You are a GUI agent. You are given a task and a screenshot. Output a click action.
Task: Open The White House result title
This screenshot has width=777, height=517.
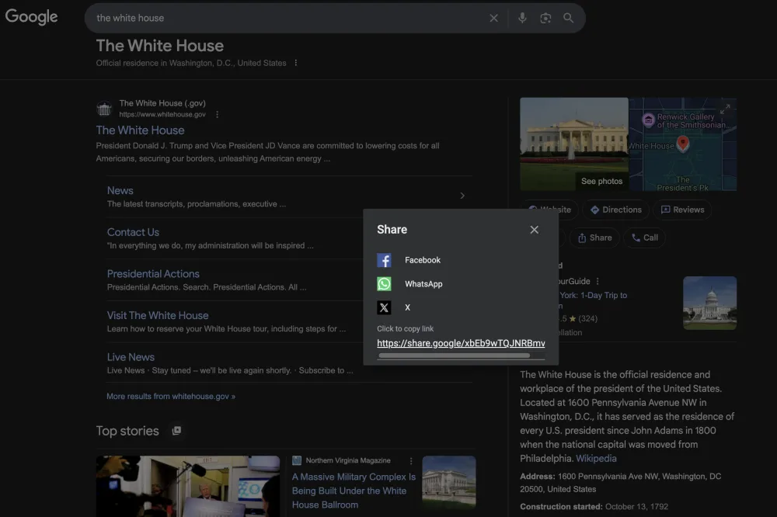140,130
